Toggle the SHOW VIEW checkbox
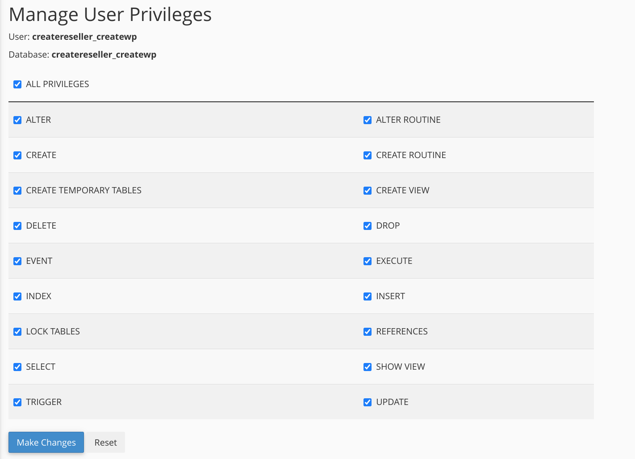 (368, 367)
